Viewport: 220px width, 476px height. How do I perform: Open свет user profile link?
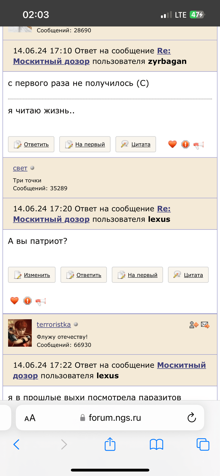click(x=20, y=168)
